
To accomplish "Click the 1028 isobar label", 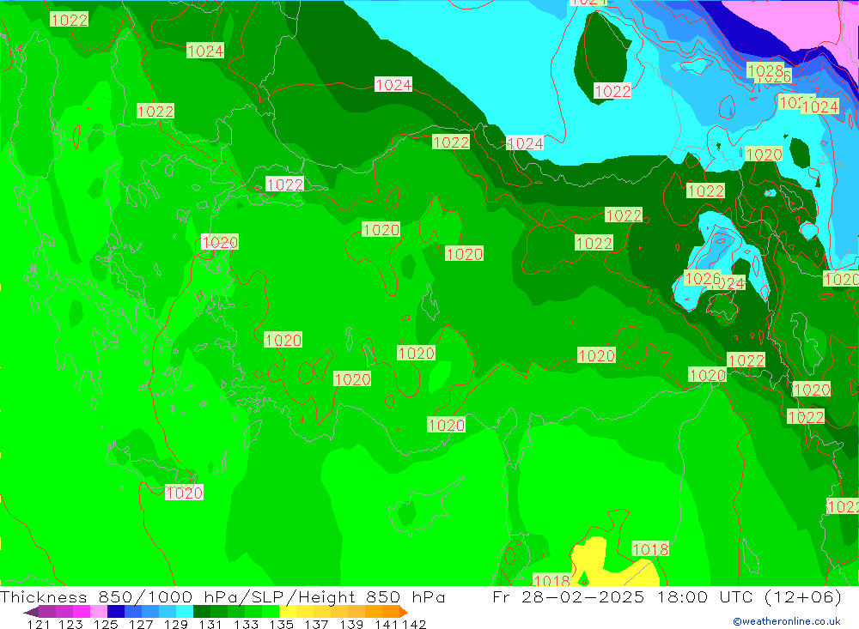I will click(x=765, y=70).
